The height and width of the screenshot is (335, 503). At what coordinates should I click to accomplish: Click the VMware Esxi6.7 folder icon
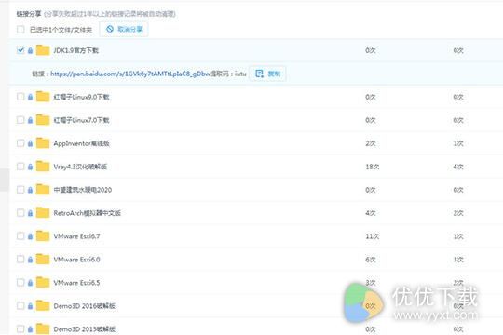43,236
